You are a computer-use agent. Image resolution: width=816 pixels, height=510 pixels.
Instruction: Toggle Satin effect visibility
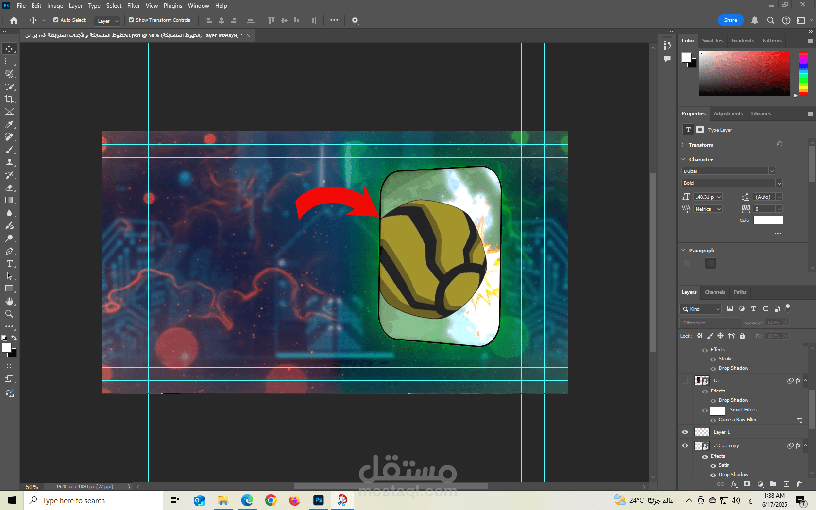pyautogui.click(x=713, y=466)
